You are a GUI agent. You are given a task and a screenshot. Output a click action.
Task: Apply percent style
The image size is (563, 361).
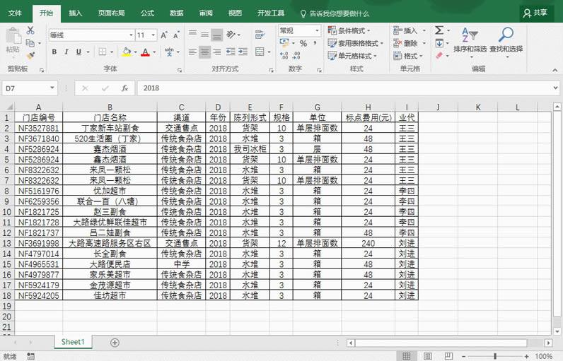click(303, 43)
